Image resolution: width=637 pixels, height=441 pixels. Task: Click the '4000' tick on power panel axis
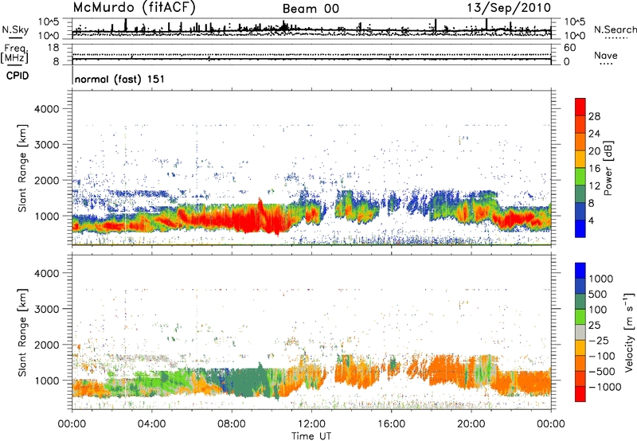pos(47,109)
